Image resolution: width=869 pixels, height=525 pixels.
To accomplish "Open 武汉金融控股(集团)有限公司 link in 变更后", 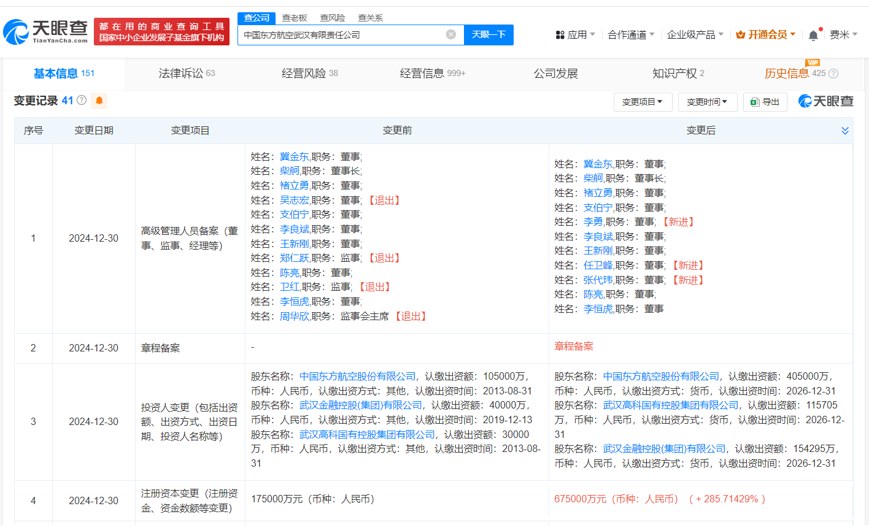I will tap(665, 449).
